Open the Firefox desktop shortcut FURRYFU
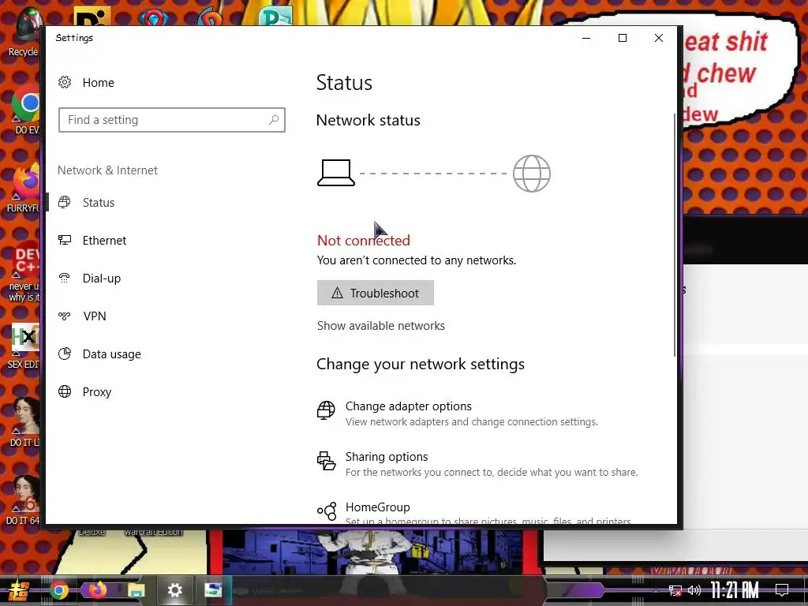Screen dimensions: 808x606 [23, 189]
